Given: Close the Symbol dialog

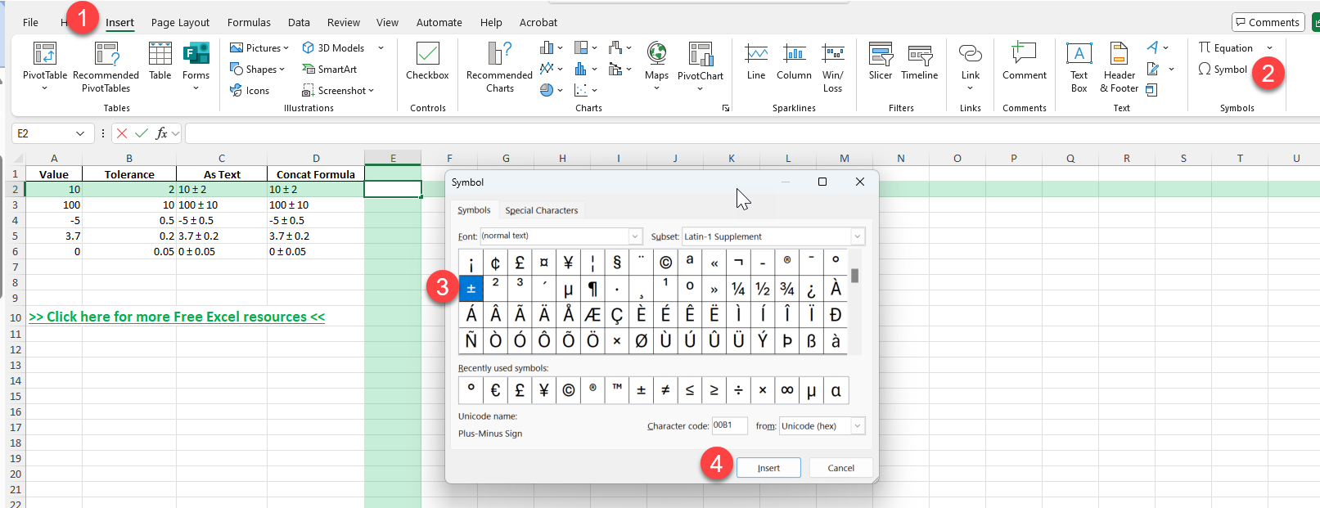Looking at the screenshot, I should (x=859, y=182).
